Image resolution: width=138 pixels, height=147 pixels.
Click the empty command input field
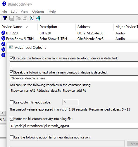coord(74,64)
